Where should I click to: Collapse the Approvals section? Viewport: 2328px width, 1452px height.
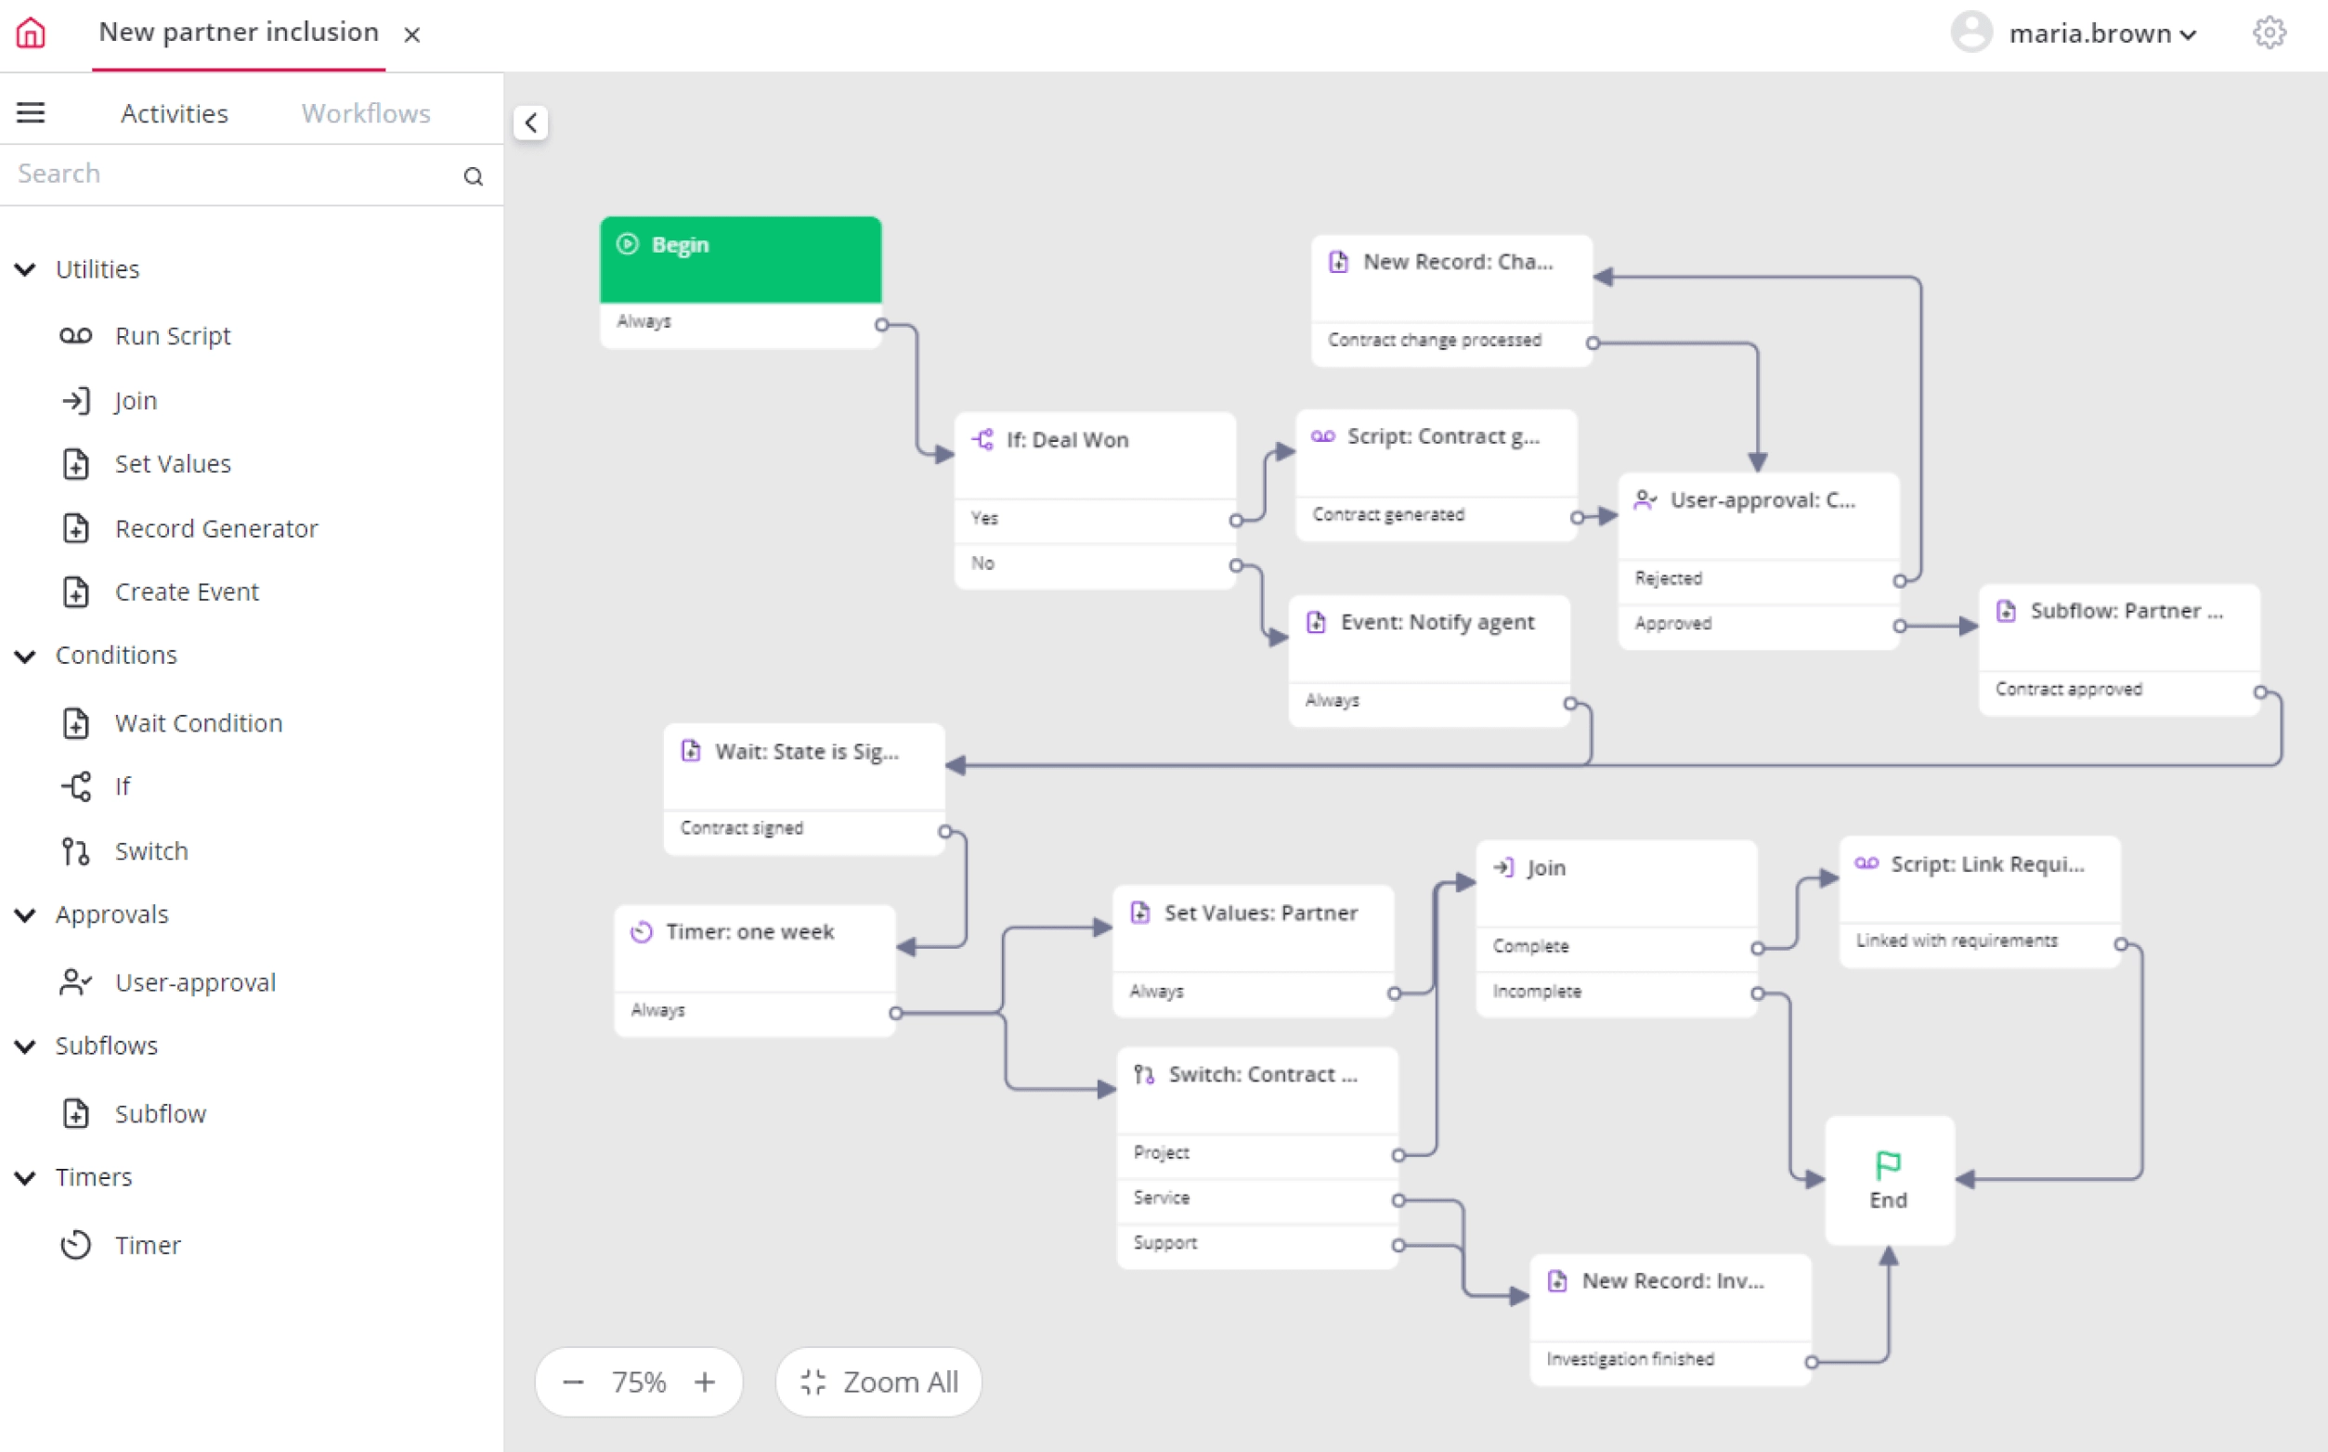25,914
